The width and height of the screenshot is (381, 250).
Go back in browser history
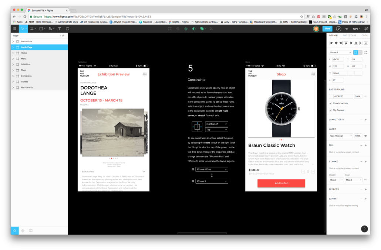14,17
